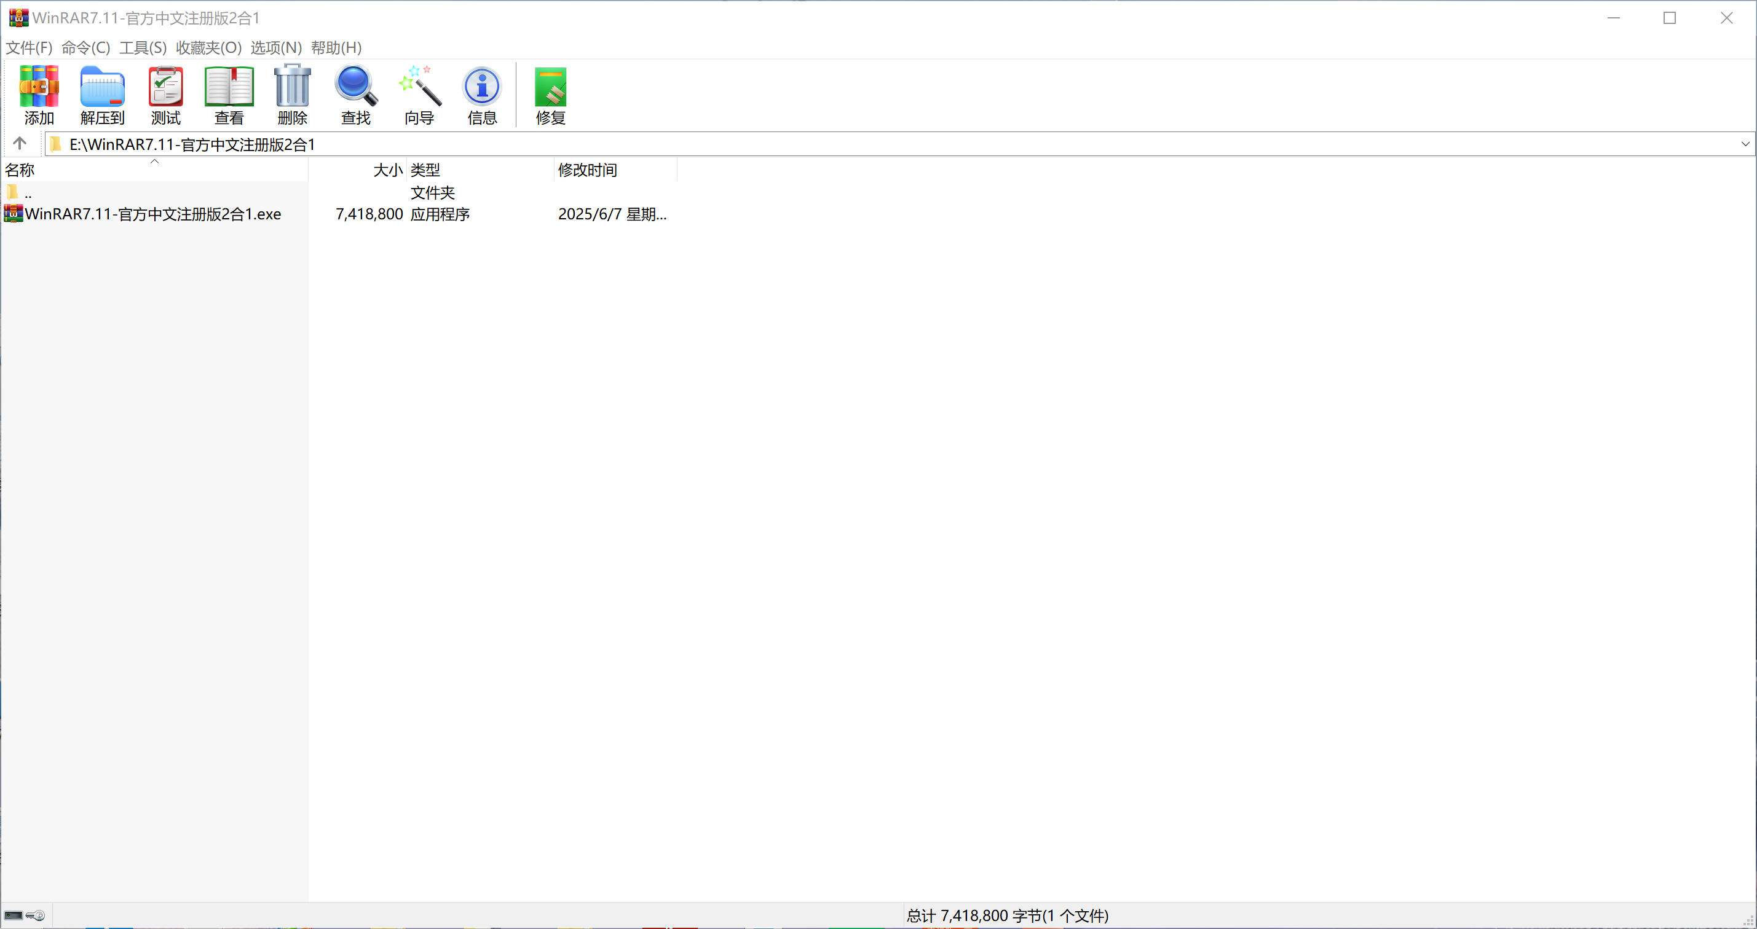Open the 帮助(H) menu
Viewport: 1757px width, 929px height.
[336, 48]
